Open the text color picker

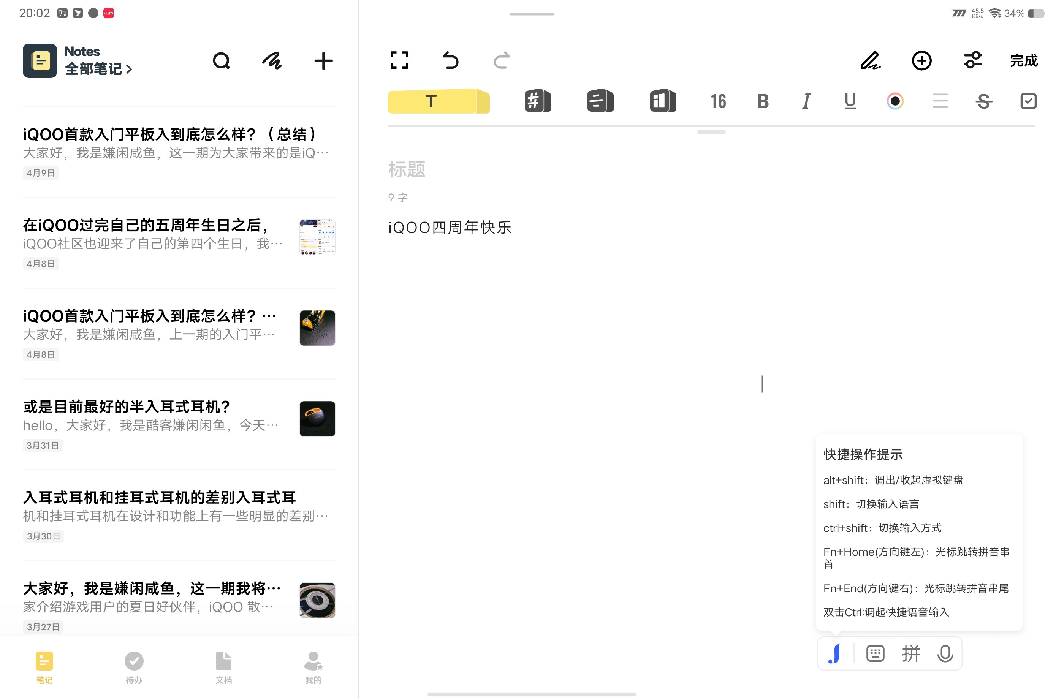(x=895, y=101)
